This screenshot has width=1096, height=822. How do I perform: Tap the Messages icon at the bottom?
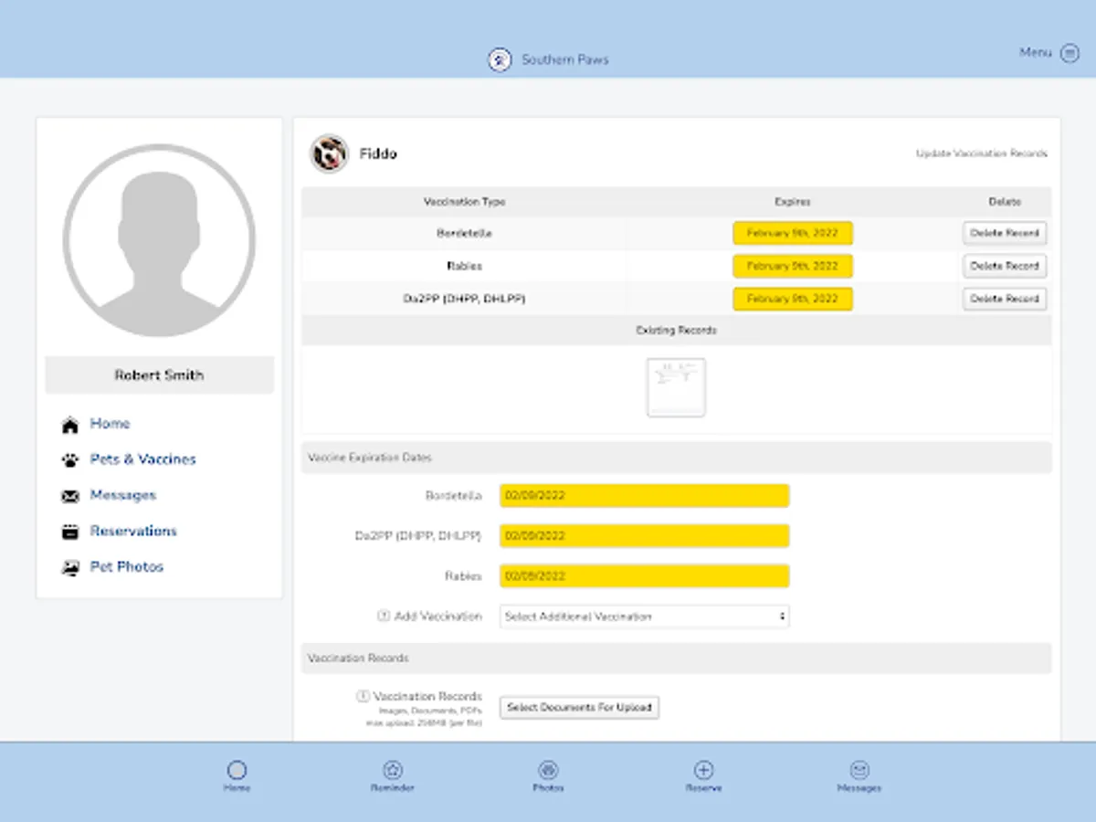859,770
